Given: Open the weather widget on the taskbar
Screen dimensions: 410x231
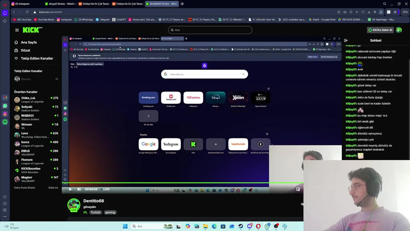Looking at the screenshot, I should pyautogui.click(x=12, y=226).
